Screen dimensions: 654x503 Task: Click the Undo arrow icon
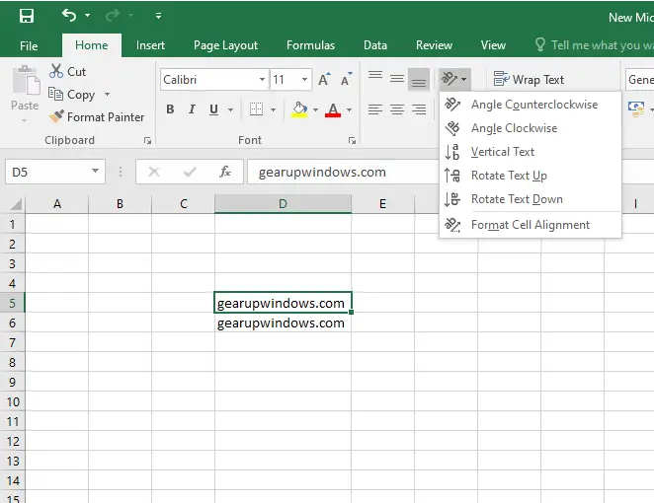pos(69,16)
